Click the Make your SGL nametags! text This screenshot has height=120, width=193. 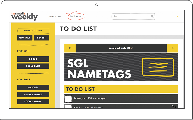click(90, 98)
